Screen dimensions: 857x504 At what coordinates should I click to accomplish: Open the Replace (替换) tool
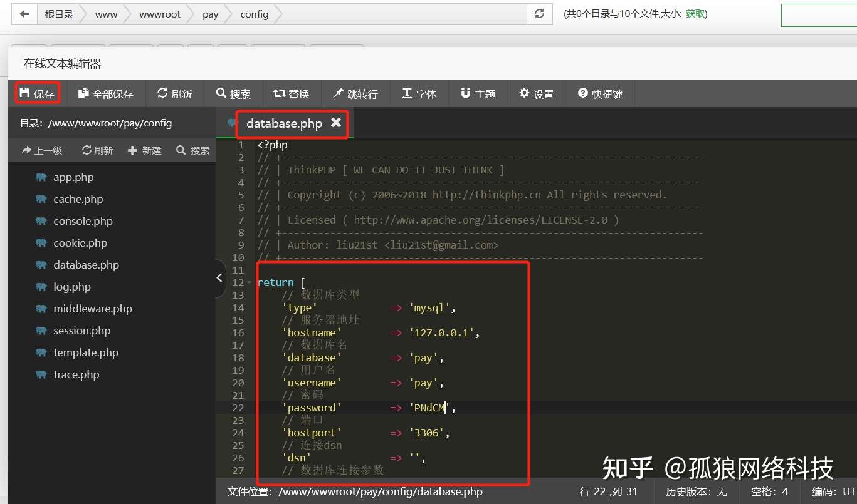292,94
